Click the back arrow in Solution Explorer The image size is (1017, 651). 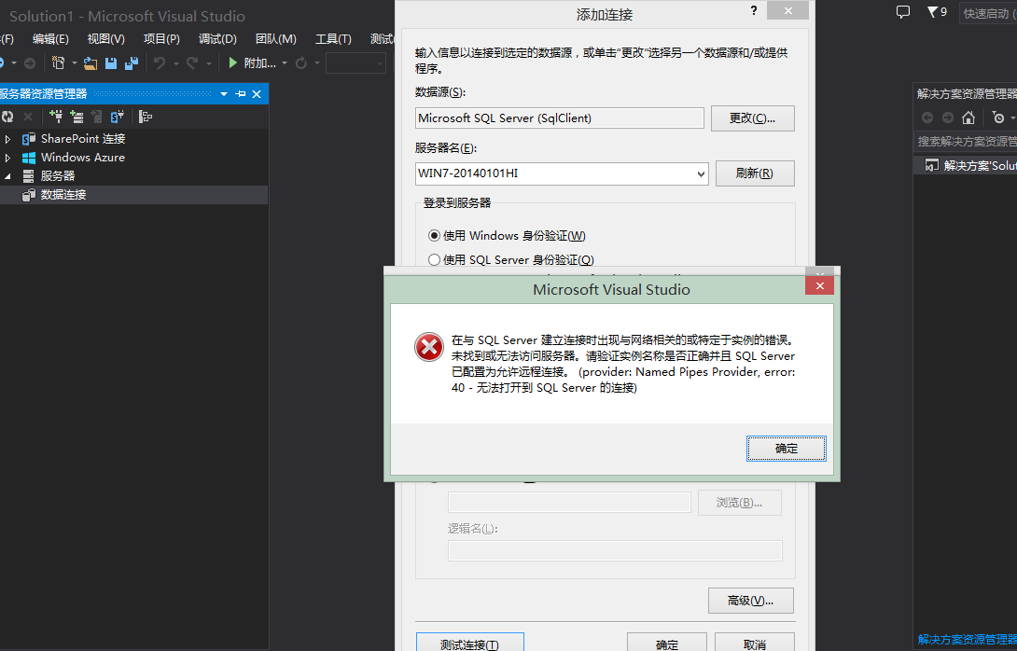[927, 118]
